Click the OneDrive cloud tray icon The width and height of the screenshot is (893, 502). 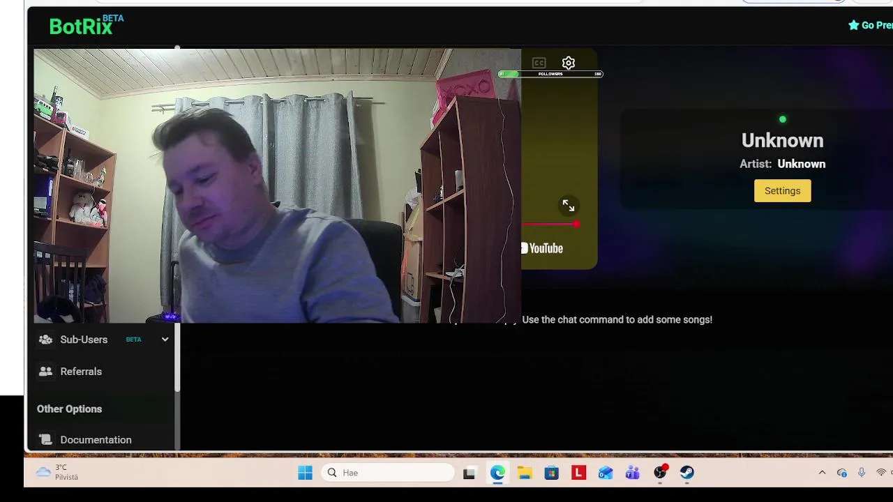tap(842, 473)
